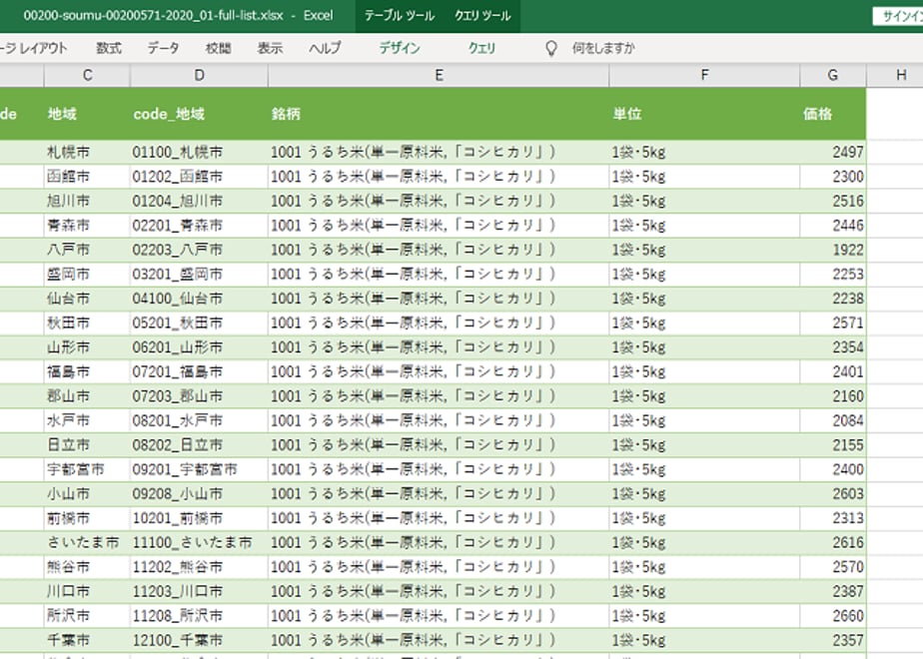
Task: Select the デザイン table tools tab
Action: (400, 48)
